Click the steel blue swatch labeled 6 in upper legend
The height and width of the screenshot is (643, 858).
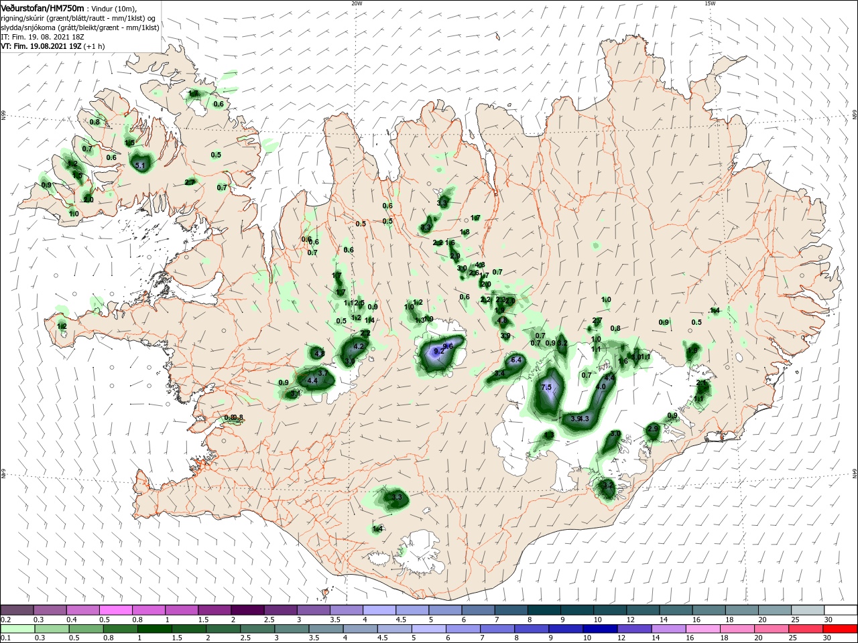[477, 610]
